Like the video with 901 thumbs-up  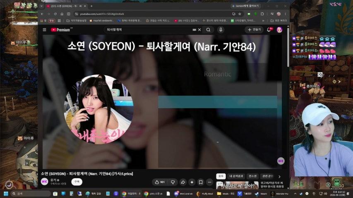tap(160, 182)
